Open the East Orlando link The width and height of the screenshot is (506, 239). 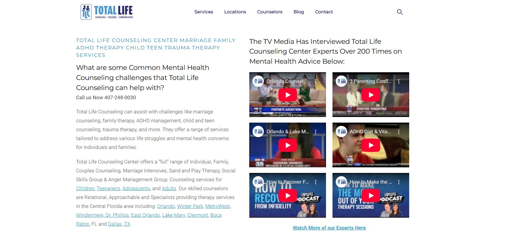coord(145,215)
